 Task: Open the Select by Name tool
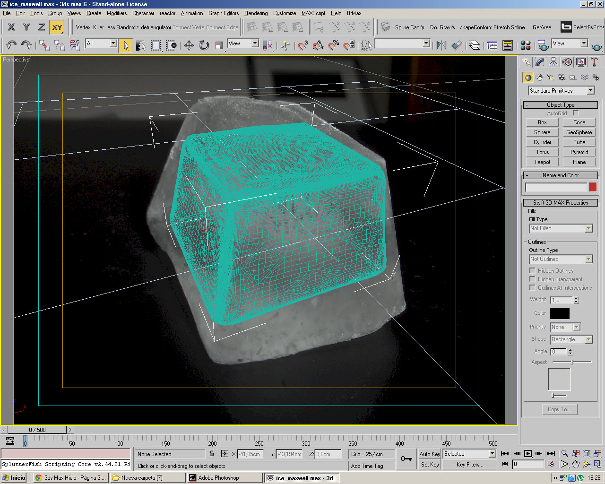[x=141, y=45]
